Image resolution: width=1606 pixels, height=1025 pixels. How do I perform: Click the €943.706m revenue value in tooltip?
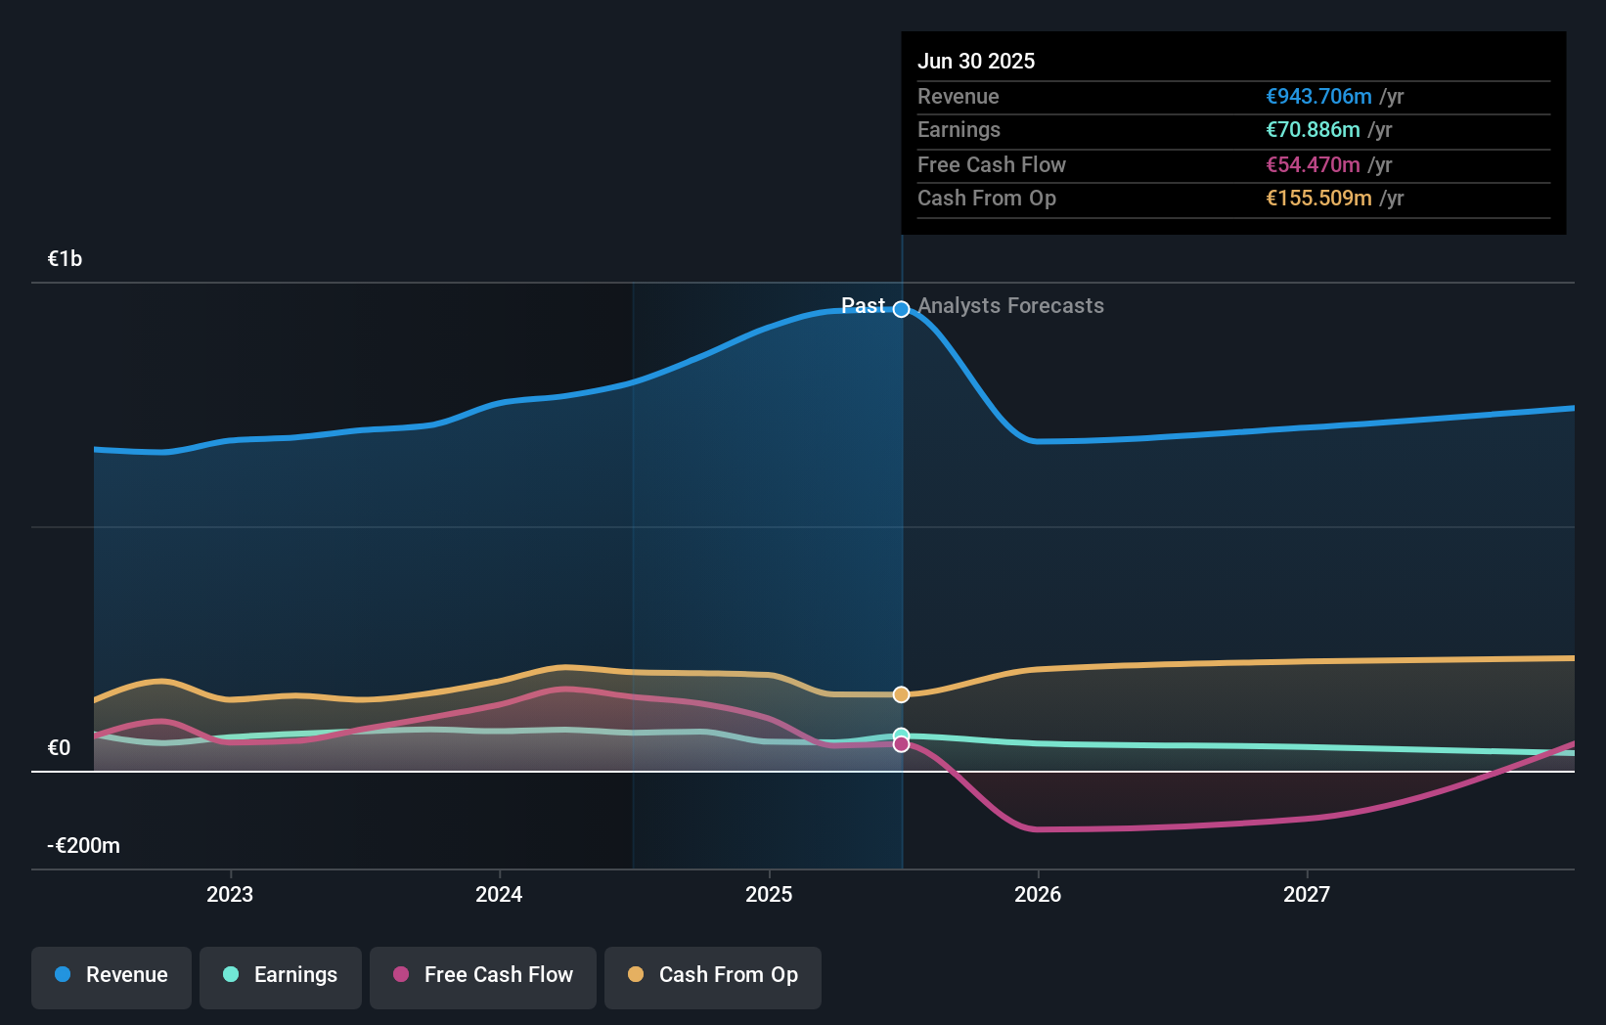click(x=1317, y=97)
